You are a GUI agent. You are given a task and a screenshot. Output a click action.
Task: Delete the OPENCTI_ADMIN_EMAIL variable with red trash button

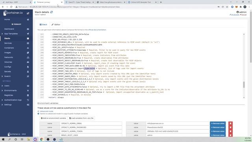click(230, 123)
